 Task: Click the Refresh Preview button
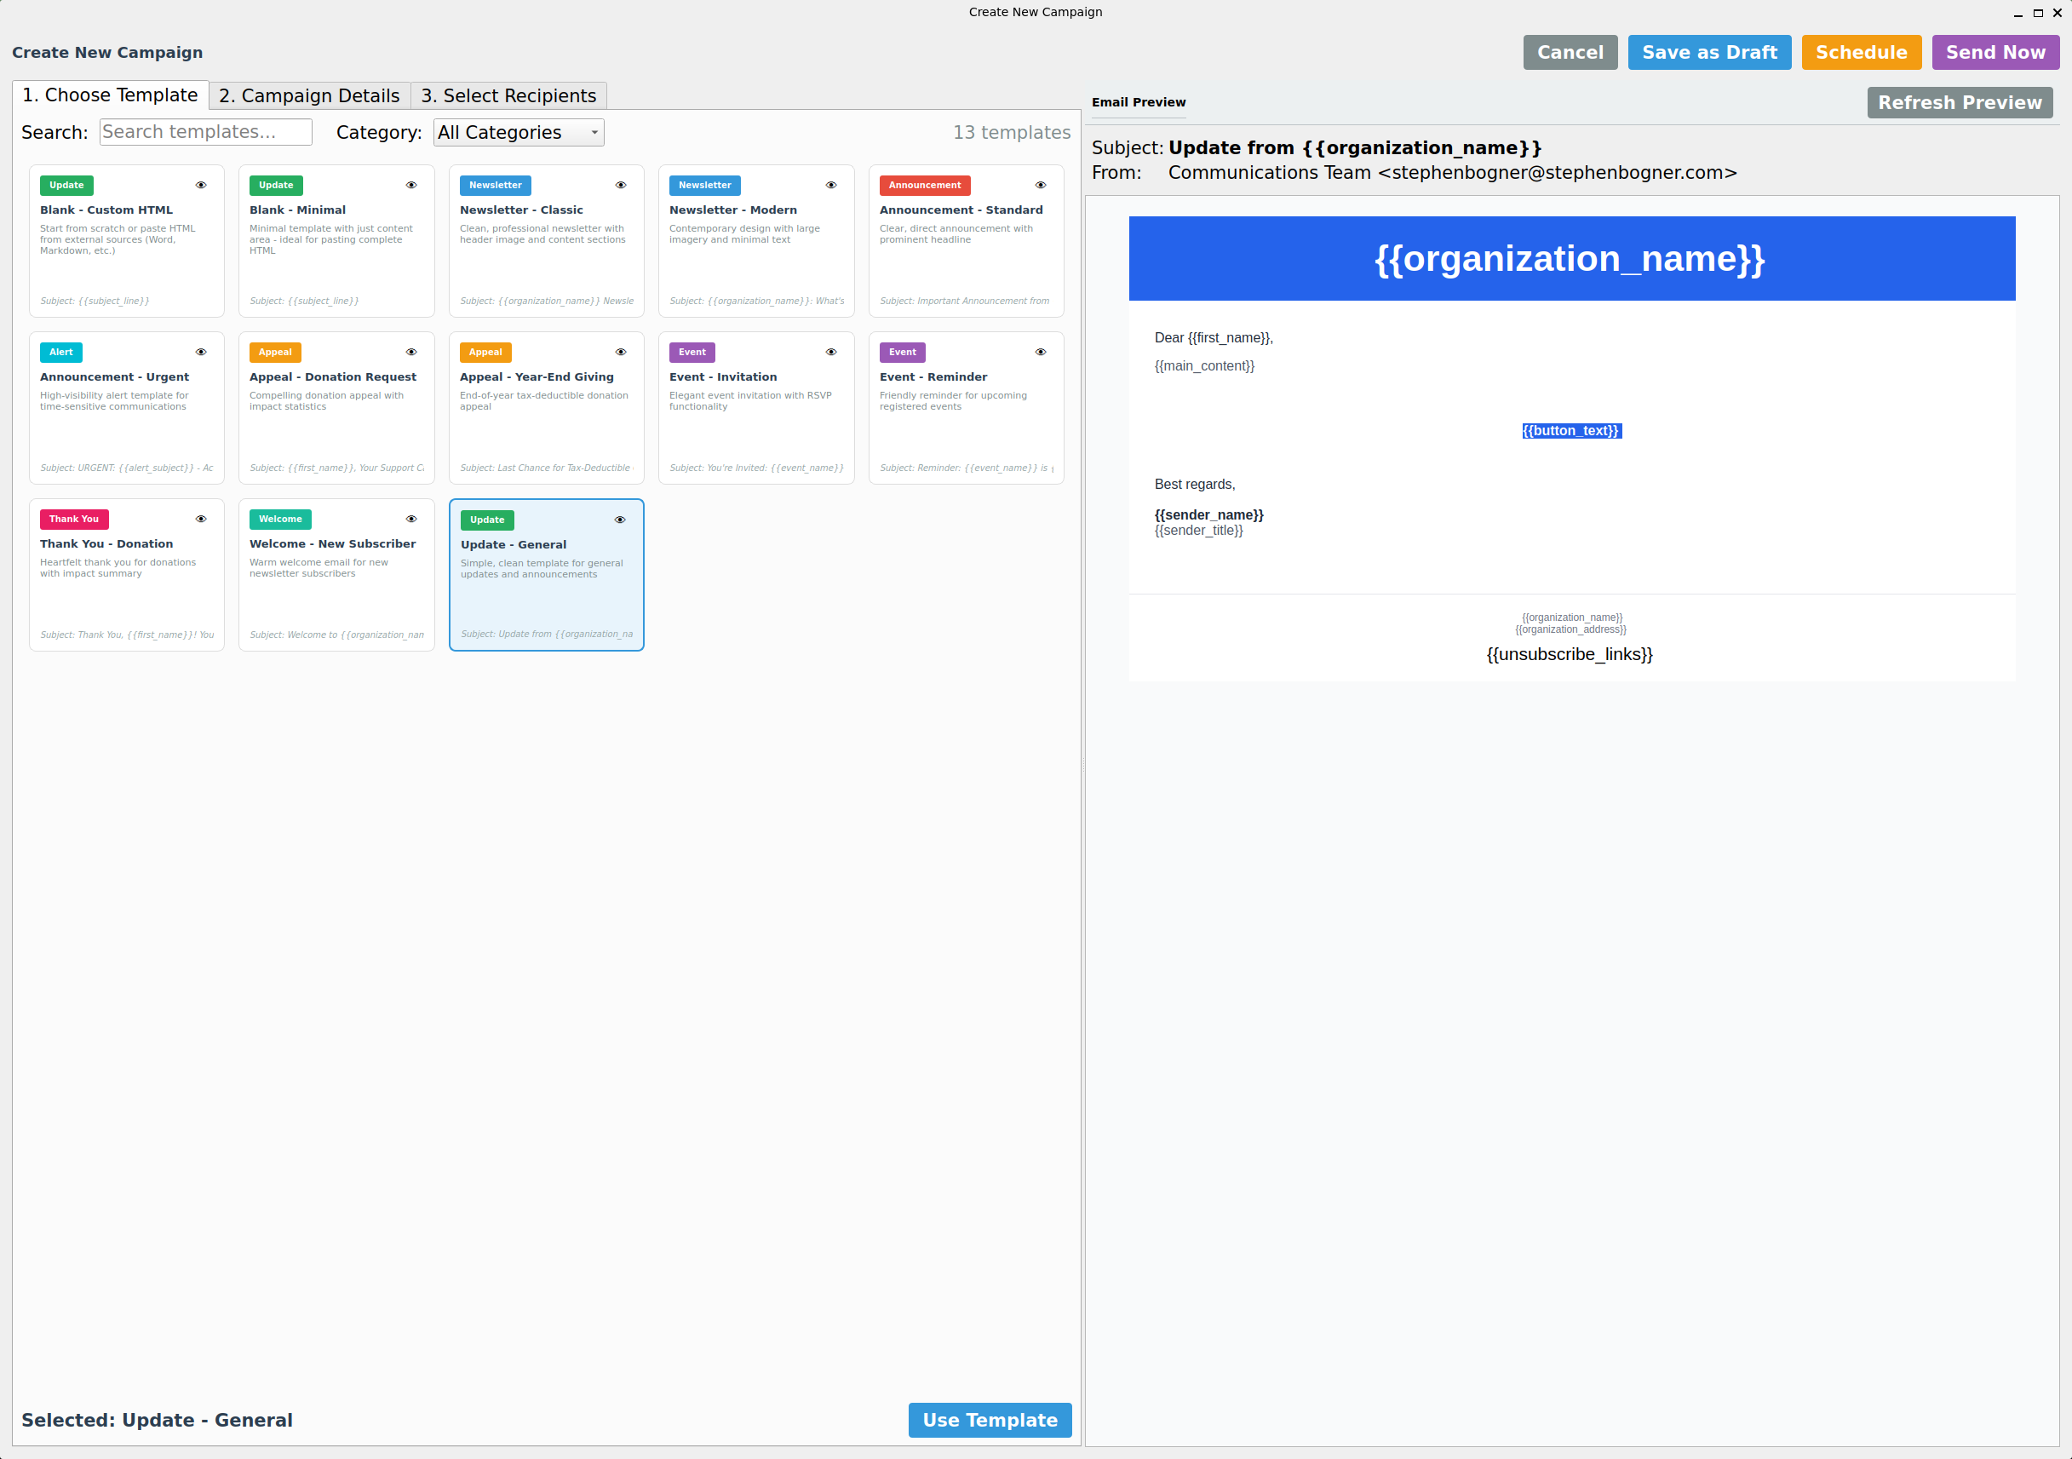click(1960, 102)
